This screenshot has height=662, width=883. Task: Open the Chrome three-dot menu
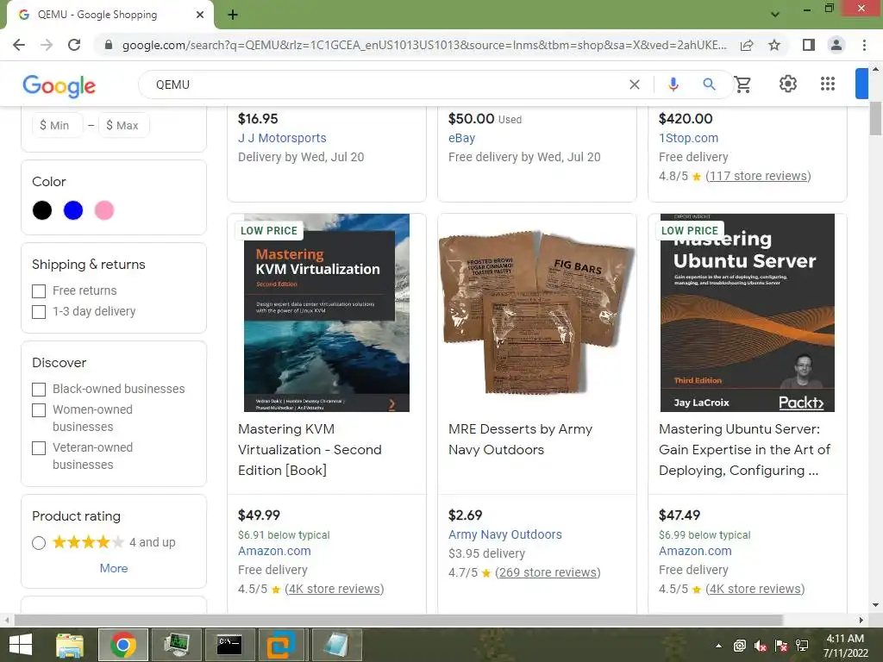click(864, 45)
